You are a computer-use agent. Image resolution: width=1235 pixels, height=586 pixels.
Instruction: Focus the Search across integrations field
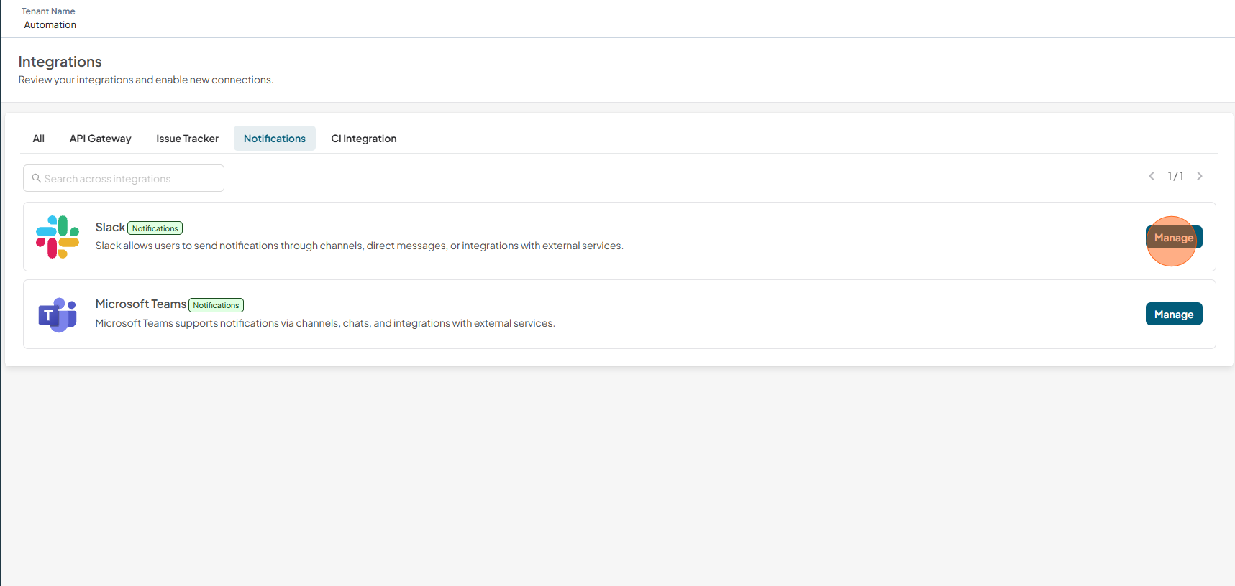124,178
